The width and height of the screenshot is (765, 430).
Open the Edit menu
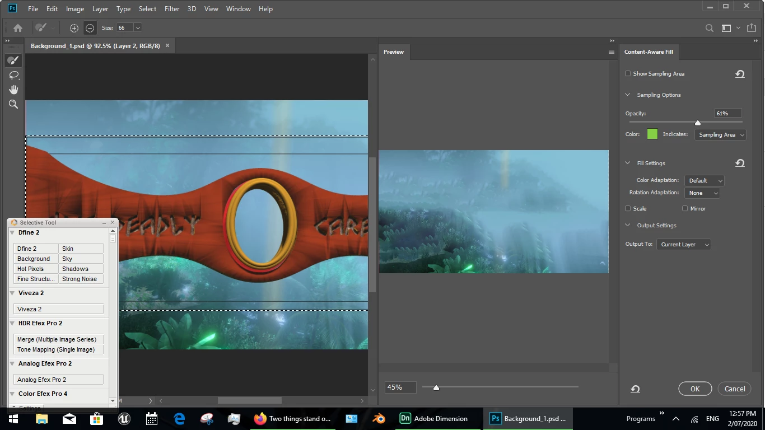click(x=52, y=8)
